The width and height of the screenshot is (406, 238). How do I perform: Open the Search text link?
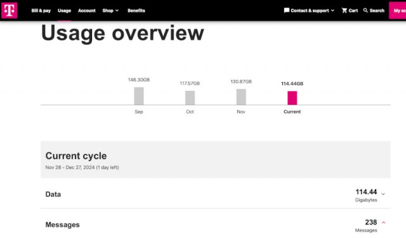[377, 11]
